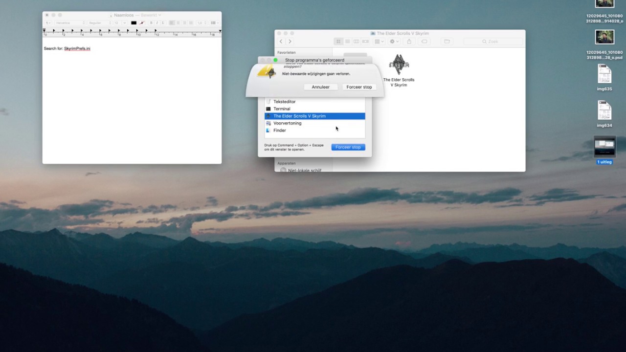Click the Finder edit tags button
The width and height of the screenshot is (626, 352).
[424, 42]
